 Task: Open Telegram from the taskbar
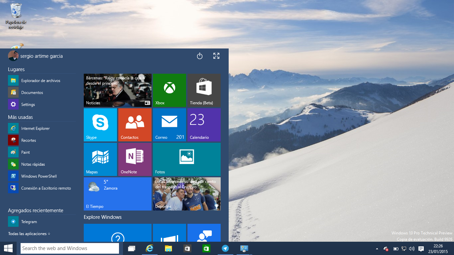(225, 248)
